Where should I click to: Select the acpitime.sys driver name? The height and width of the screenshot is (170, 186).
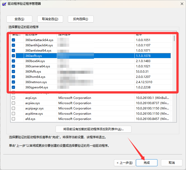(x=34, y=113)
